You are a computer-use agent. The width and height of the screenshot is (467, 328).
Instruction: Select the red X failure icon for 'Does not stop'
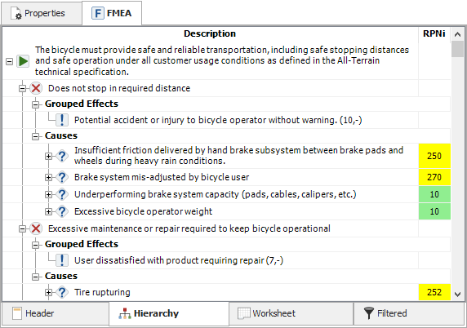tap(36, 88)
